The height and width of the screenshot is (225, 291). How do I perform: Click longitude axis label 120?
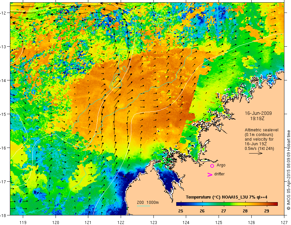click(x=56, y=222)
